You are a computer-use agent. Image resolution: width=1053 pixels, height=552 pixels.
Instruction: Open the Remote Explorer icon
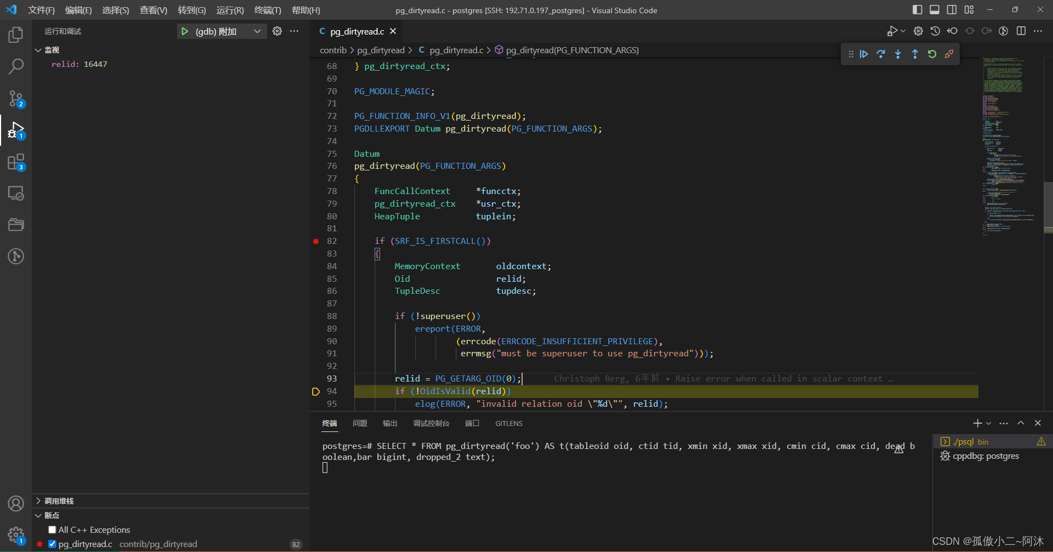[16, 194]
